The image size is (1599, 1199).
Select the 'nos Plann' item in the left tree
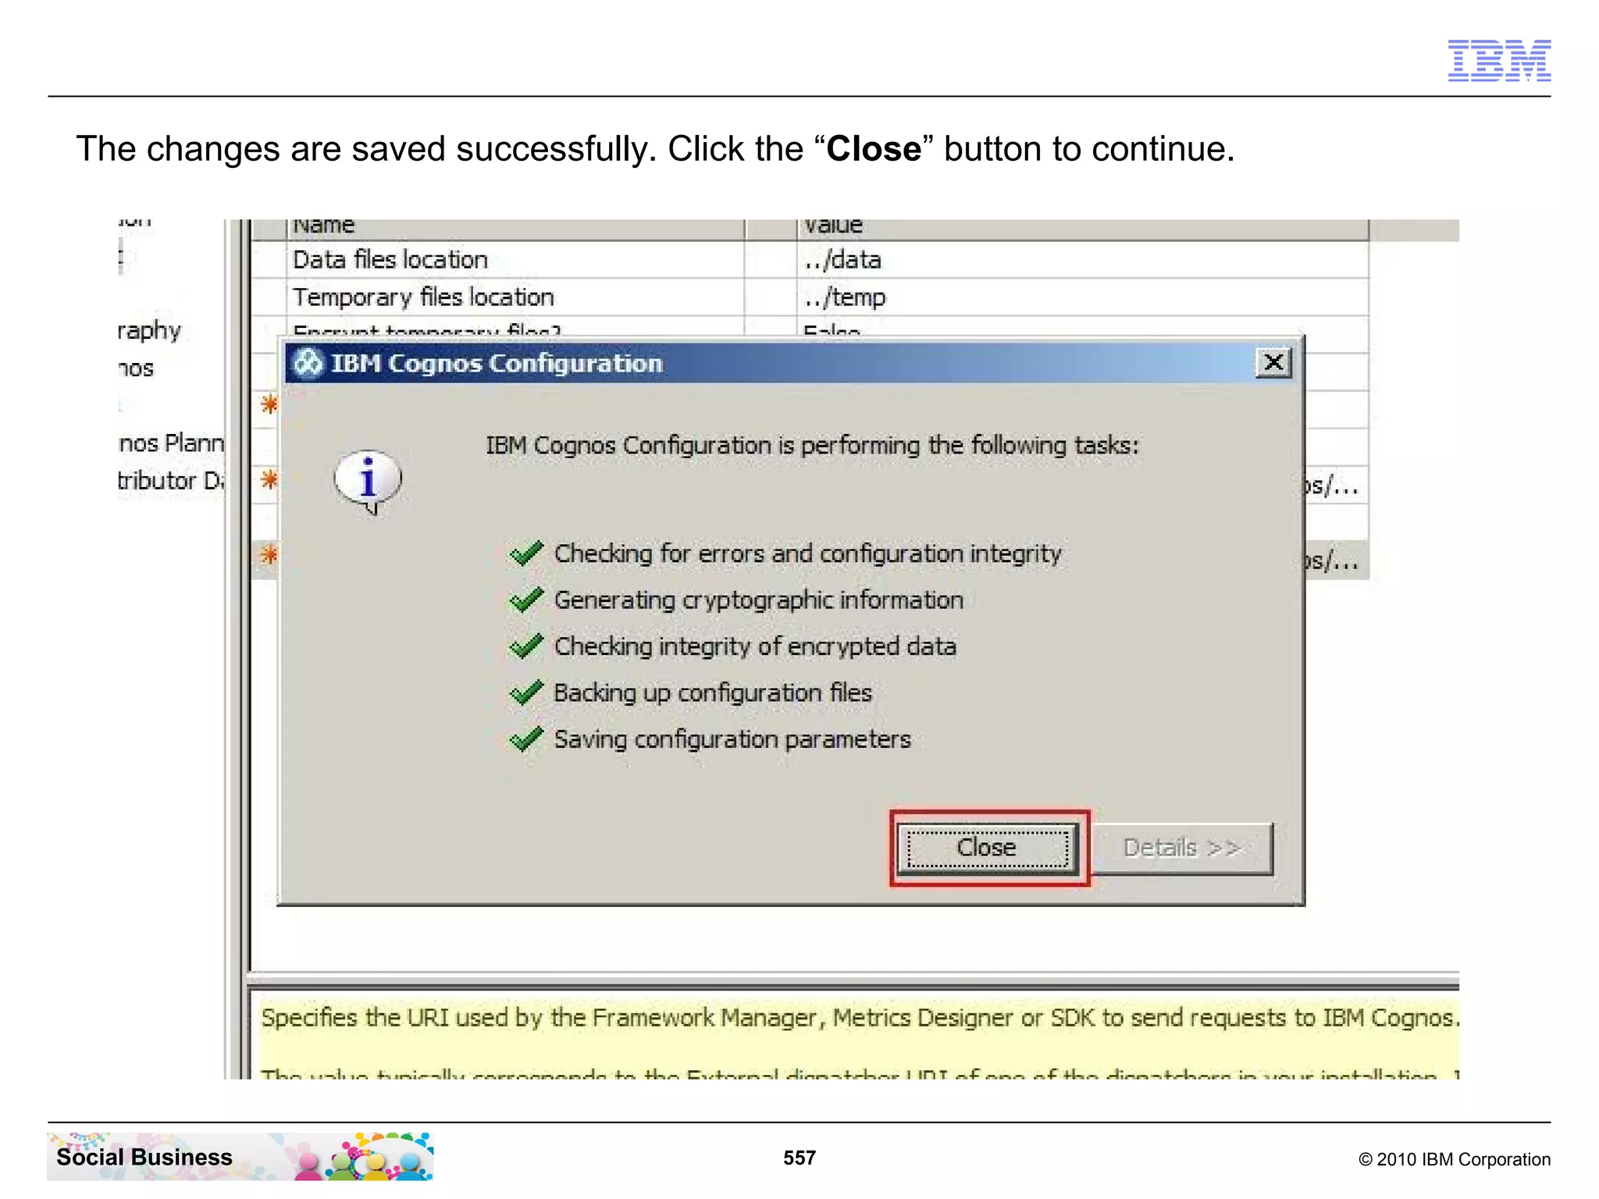(171, 443)
